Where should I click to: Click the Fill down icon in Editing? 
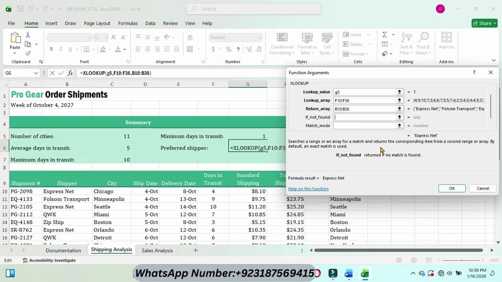point(385,44)
